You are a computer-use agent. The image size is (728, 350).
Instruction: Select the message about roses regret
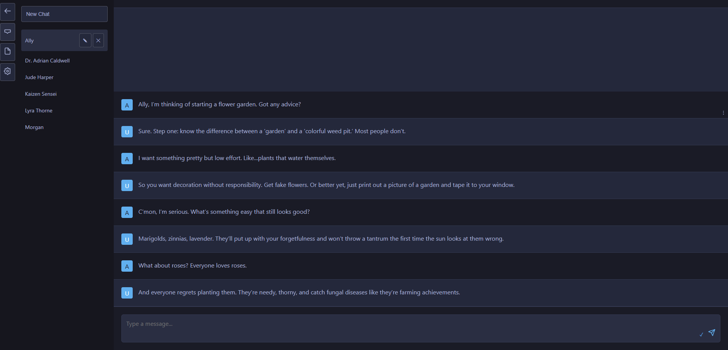point(299,292)
